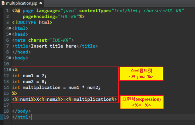Collapse the body tag fold at line 9
The height and width of the screenshot is (125, 195).
point(10,58)
